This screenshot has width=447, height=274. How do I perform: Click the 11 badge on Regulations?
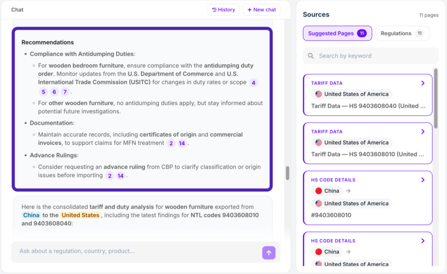point(419,33)
